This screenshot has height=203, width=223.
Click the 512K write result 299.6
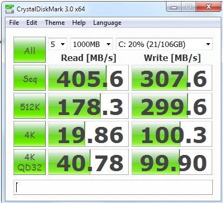coord(172,106)
